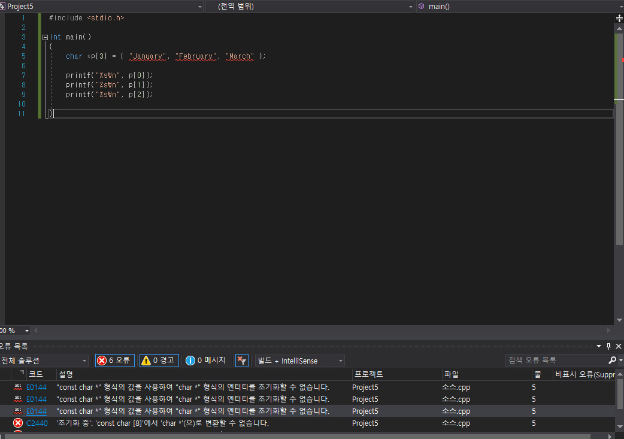Toggle the 0 메시지 messages filter
Viewport: 624px width, 439px height.
click(206, 360)
